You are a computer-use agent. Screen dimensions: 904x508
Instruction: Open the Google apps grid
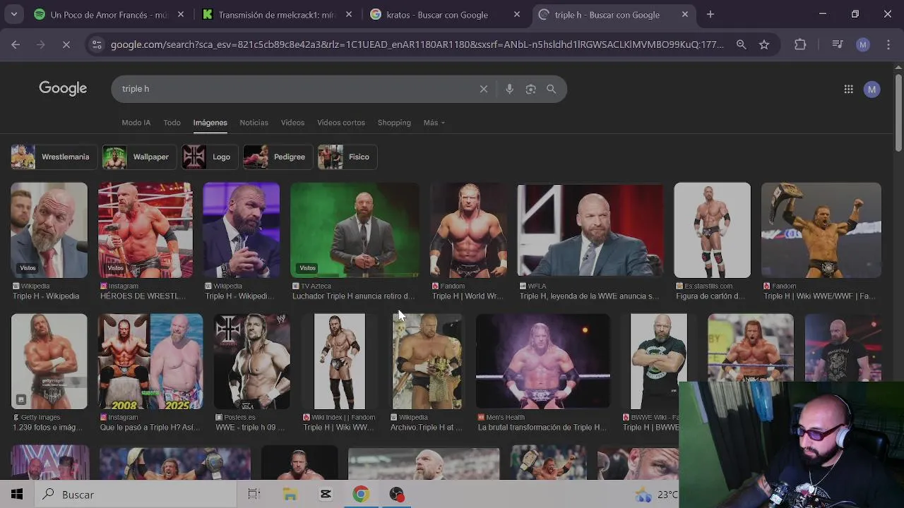click(848, 89)
